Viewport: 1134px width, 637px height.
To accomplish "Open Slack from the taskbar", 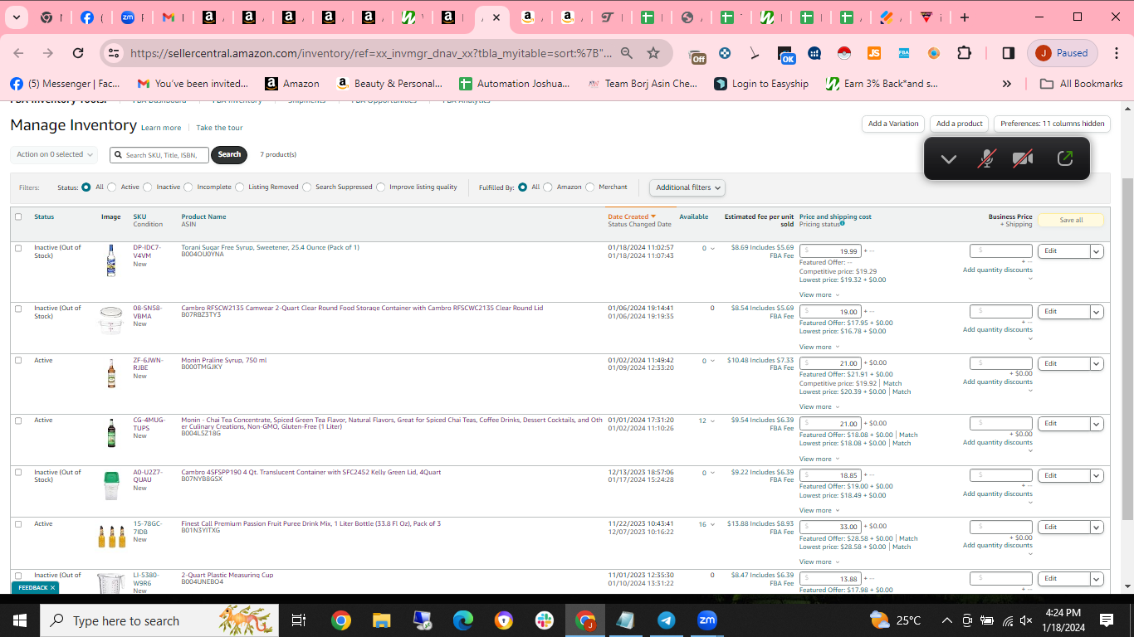I will 545,620.
